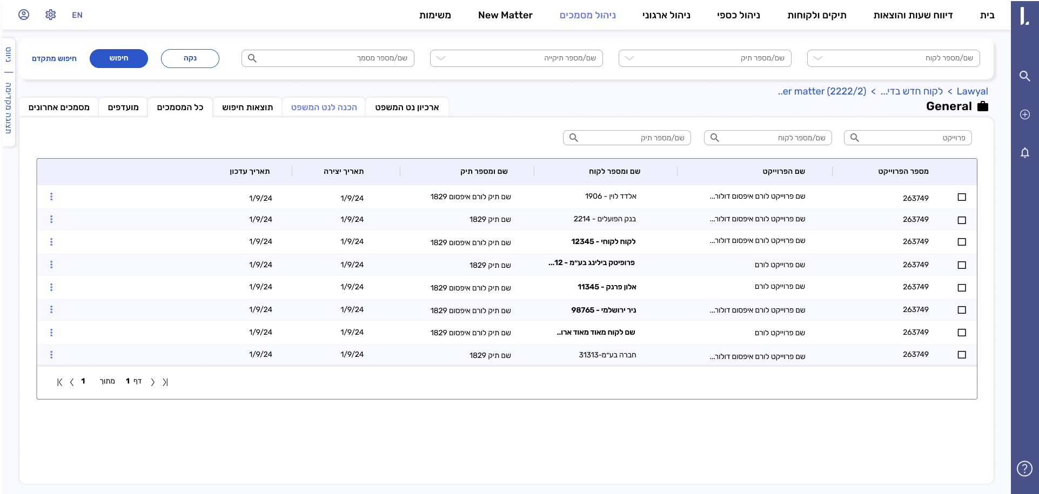Click the matter (2222/2) breadcrumb link

pyautogui.click(x=822, y=91)
